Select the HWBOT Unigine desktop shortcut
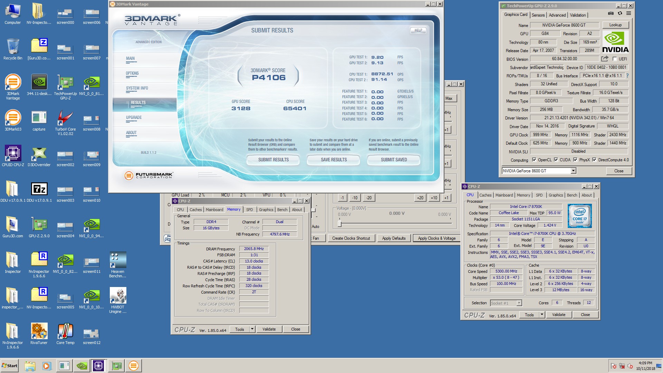Viewport: 663px width, 373px height. coord(118,300)
